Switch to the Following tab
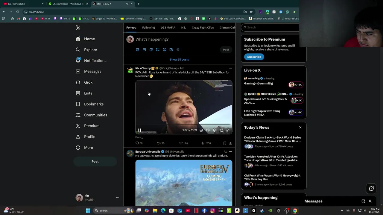The height and width of the screenshot is (215, 383). point(148,28)
